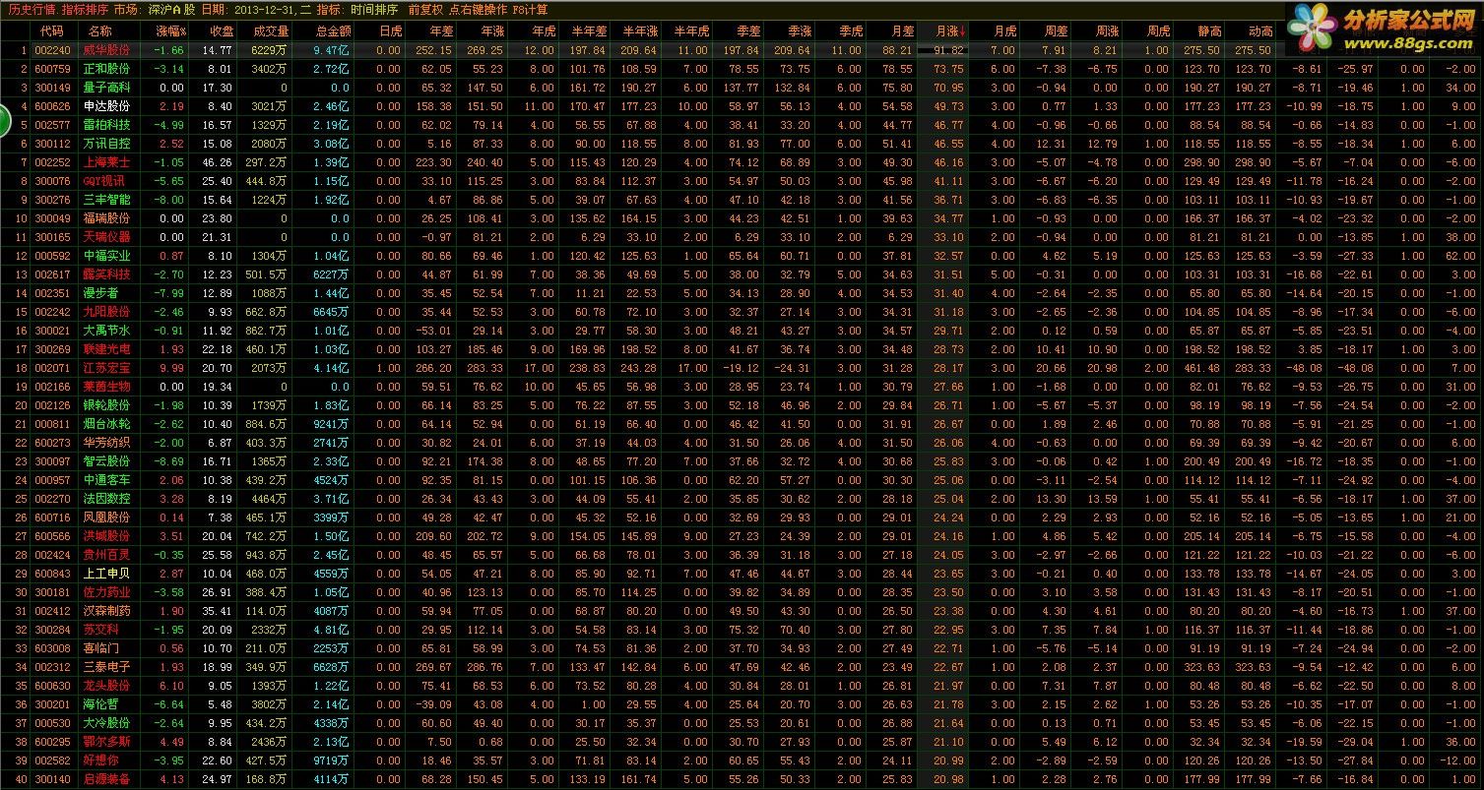
Task: Select stock row 华芳纺织
Action: [x=742, y=443]
